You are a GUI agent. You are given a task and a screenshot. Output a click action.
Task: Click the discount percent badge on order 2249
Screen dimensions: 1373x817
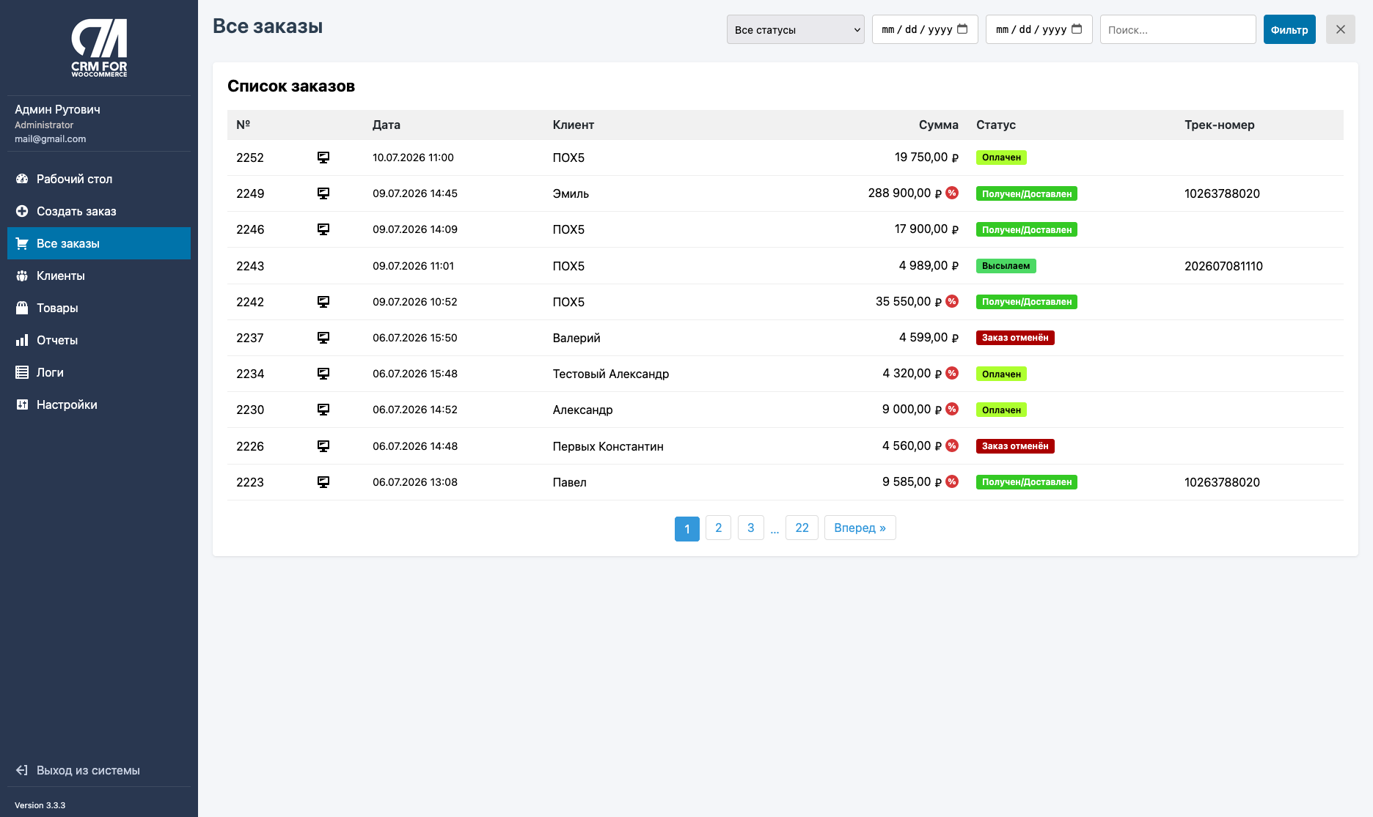coord(952,193)
